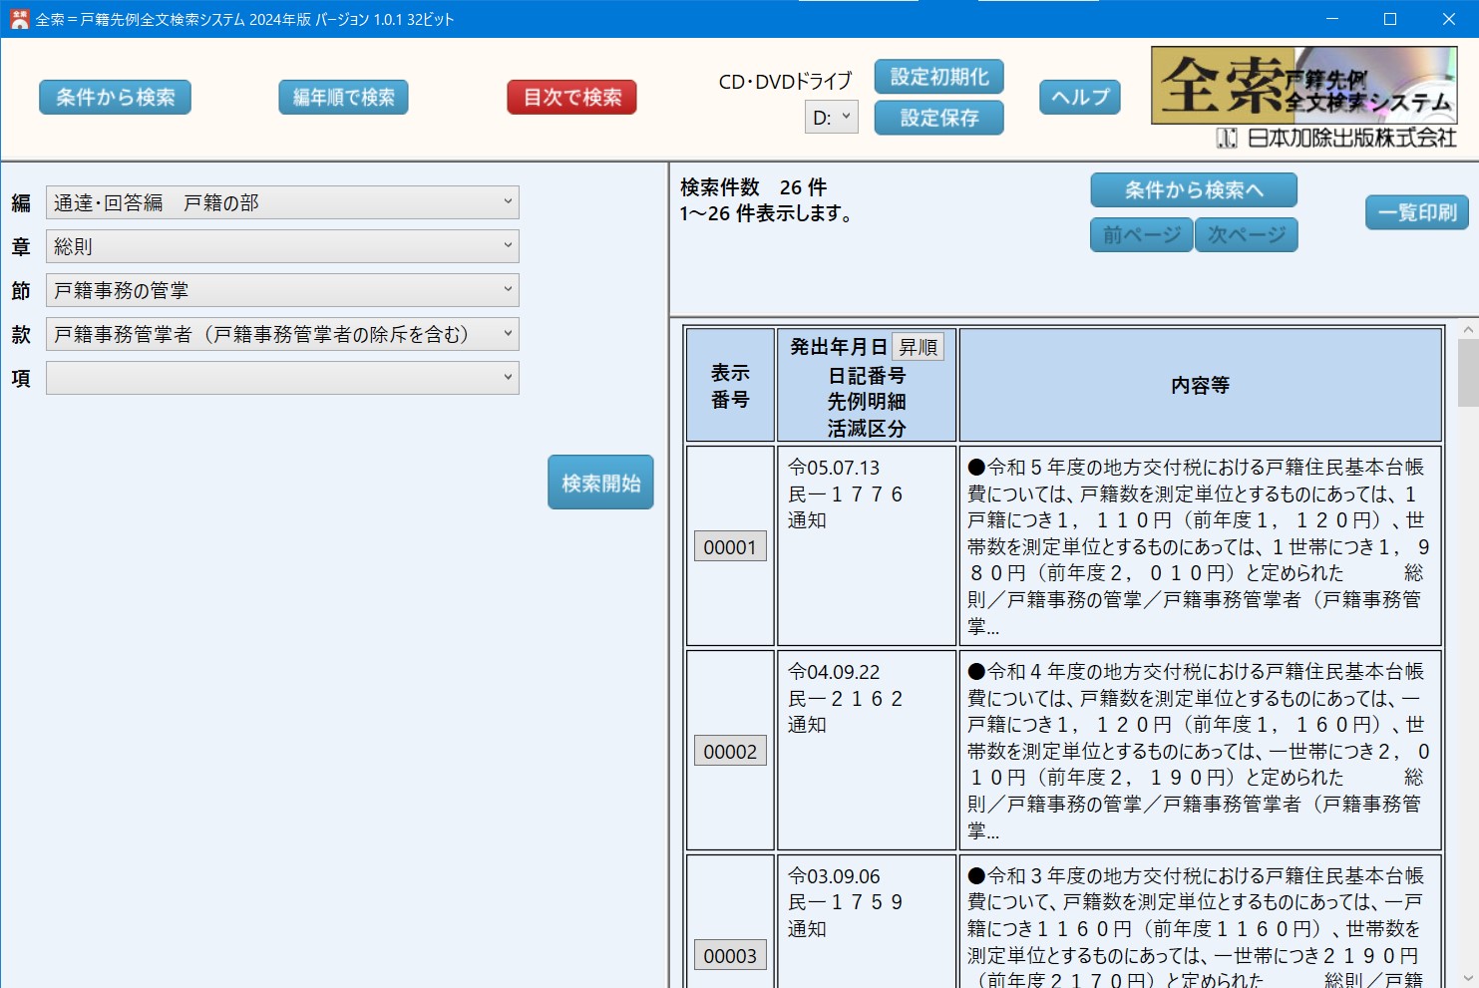Print the list with 一覧印刷
The height and width of the screenshot is (988, 1479).
tap(1416, 212)
